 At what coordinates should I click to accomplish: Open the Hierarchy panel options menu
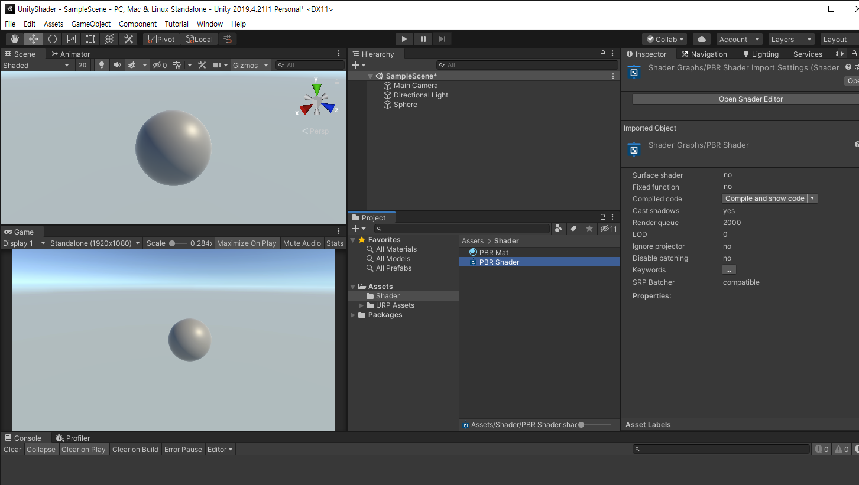612,54
